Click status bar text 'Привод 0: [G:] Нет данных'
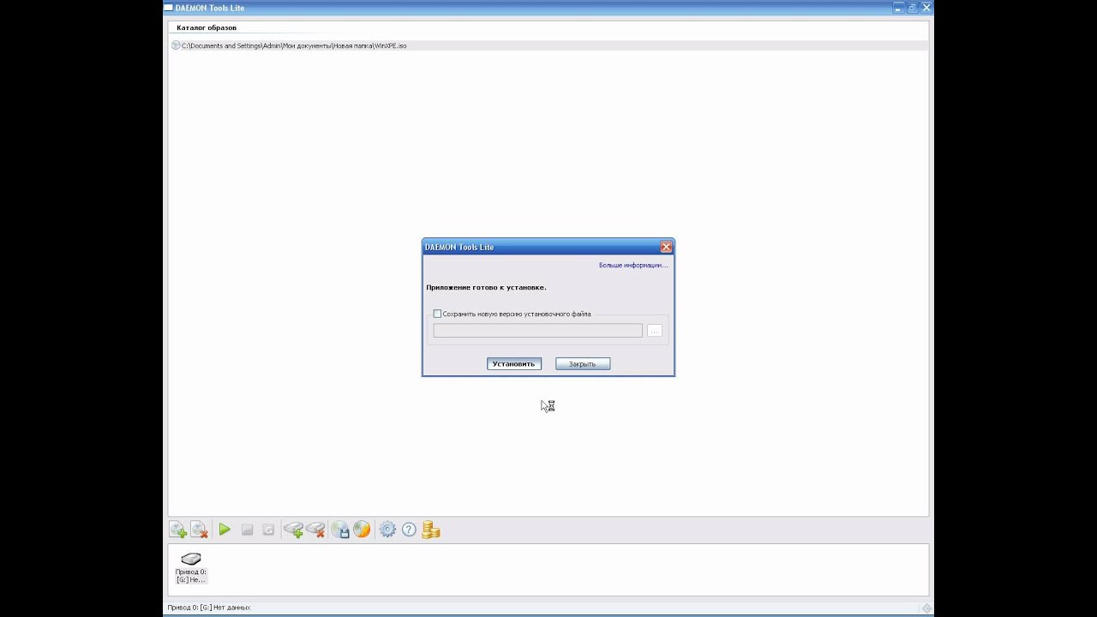This screenshot has width=1097, height=617. (209, 608)
